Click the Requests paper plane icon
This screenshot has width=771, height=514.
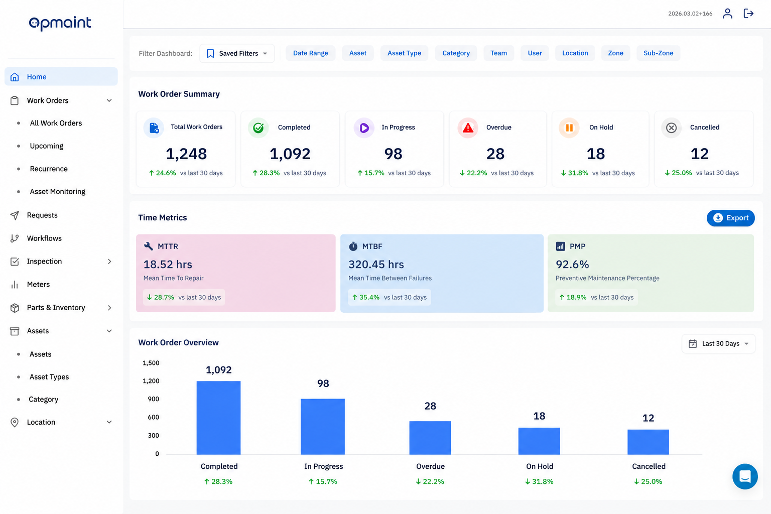[15, 215]
